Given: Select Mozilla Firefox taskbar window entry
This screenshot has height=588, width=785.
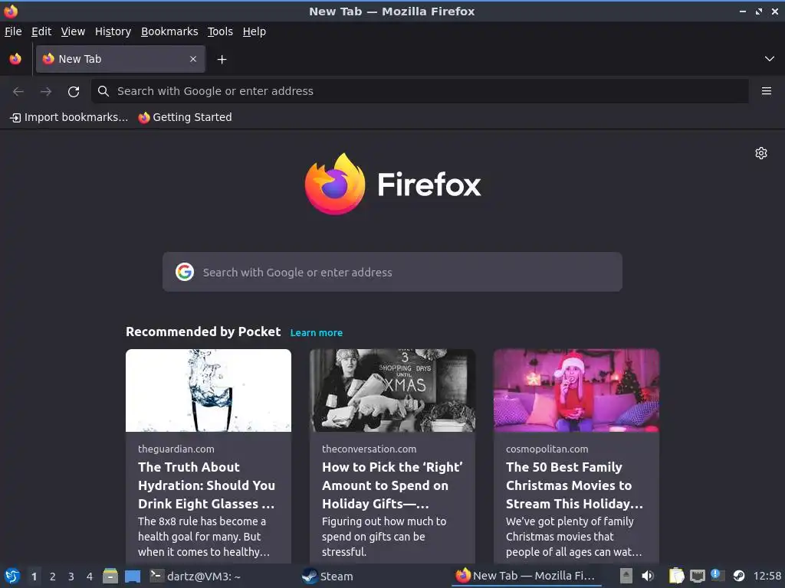Looking at the screenshot, I should click(x=526, y=577).
